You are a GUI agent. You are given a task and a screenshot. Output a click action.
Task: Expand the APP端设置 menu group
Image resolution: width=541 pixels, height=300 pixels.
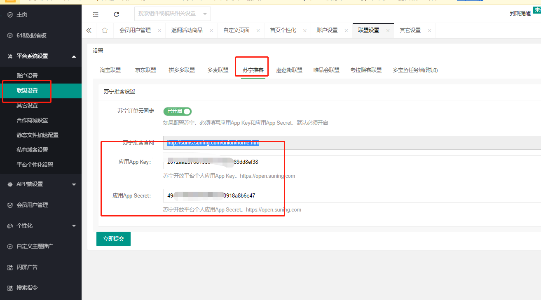[74, 184]
